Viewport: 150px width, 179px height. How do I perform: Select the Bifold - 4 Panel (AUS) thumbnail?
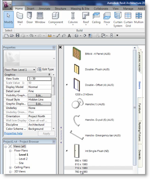(77, 53)
